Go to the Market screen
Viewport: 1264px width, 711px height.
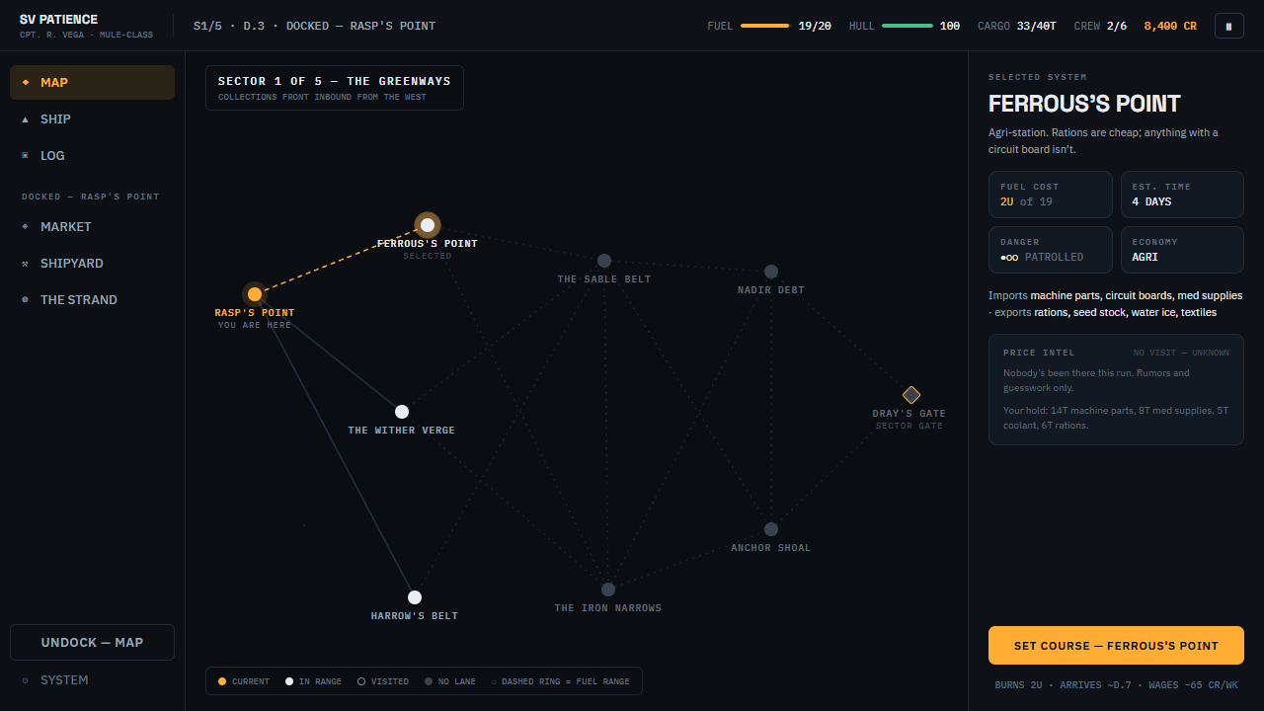pyautogui.click(x=92, y=226)
